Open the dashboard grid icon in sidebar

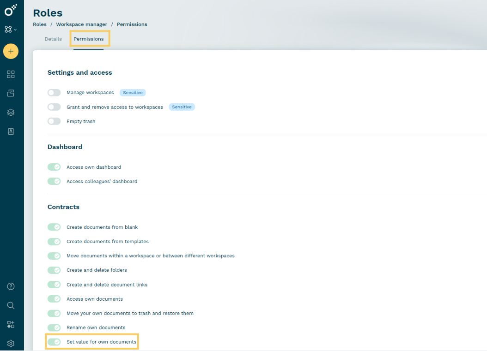[11, 74]
